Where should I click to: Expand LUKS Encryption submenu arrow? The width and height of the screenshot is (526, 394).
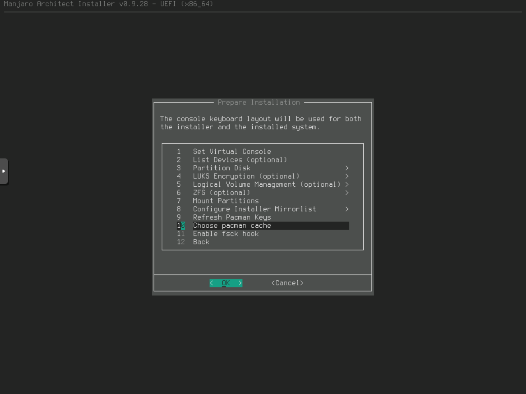(x=347, y=176)
